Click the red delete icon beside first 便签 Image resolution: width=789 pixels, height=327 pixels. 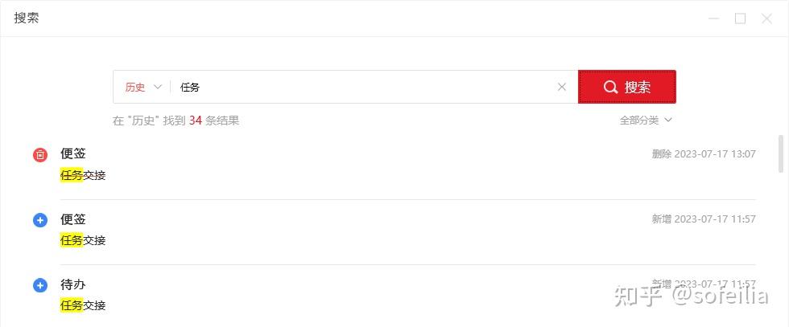click(40, 154)
